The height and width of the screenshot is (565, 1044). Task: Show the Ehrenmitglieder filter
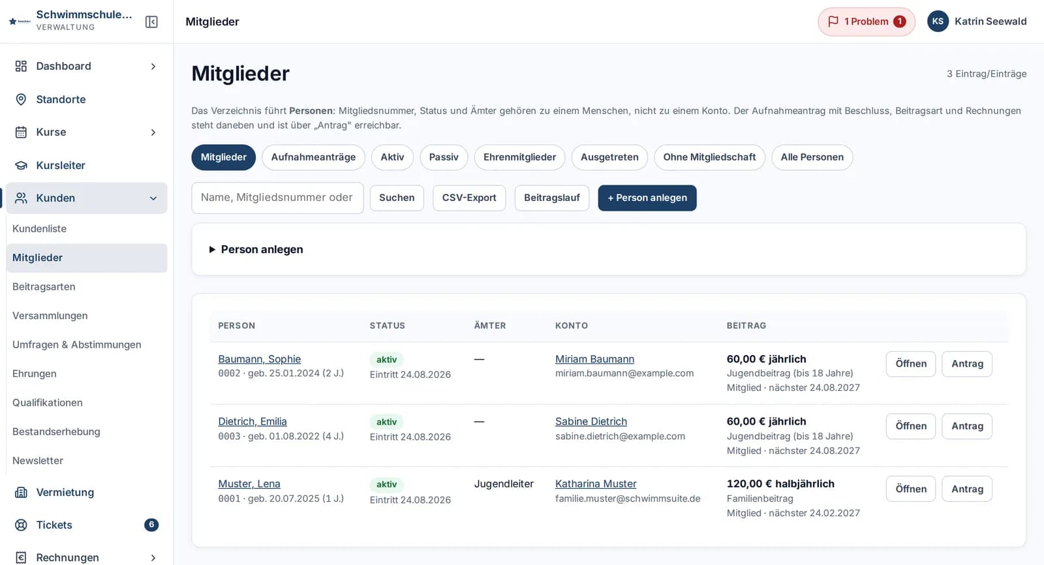(519, 157)
